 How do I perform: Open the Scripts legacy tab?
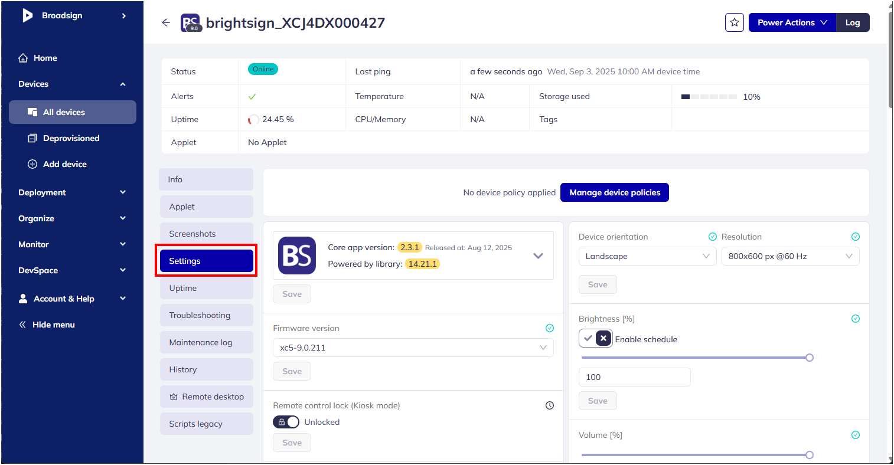coord(207,424)
